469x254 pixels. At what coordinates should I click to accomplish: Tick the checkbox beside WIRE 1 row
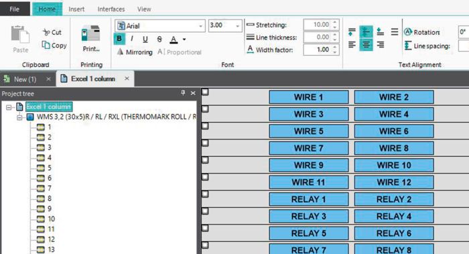205,92
